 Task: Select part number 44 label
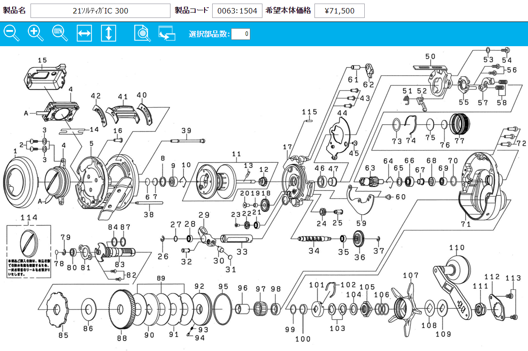tap(342, 113)
